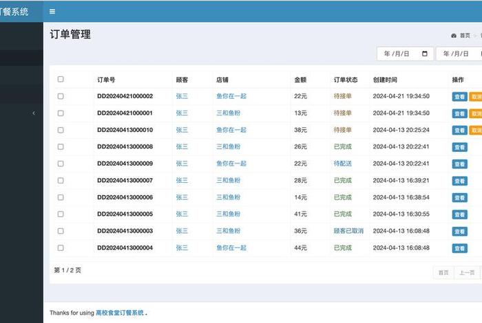This screenshot has height=323, width=482.
Task: Open shop 鱼你在一起 link in order DD20240413000009
Action: coord(231,164)
